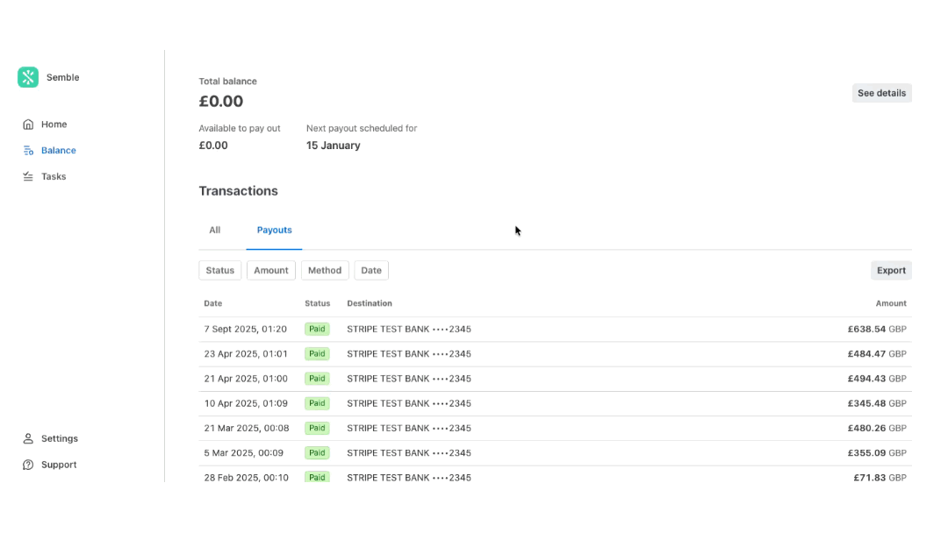Click the Transactions heading
Viewport: 948px width, 533px height.
[238, 191]
